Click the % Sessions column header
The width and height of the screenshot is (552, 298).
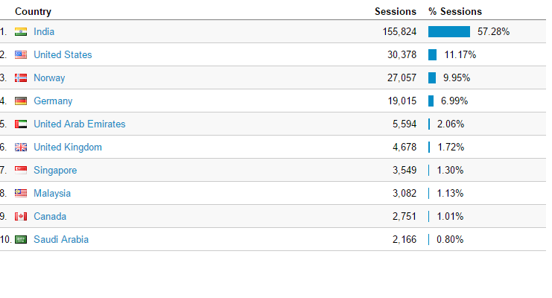[x=455, y=12]
